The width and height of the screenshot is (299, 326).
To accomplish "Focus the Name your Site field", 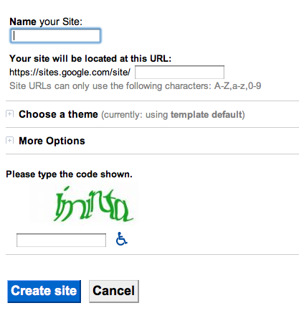I will (55, 36).
